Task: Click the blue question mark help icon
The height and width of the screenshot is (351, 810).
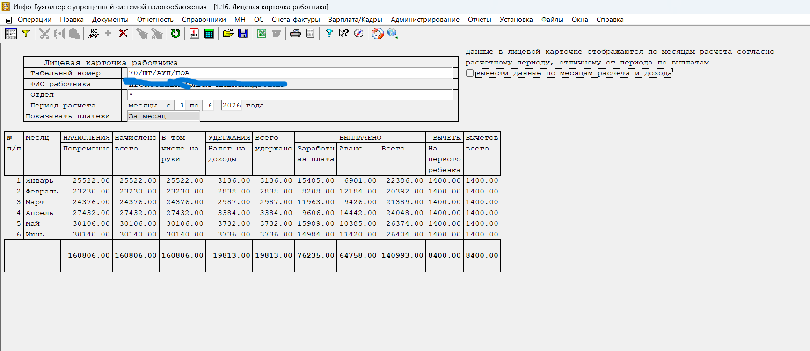Action: [329, 33]
